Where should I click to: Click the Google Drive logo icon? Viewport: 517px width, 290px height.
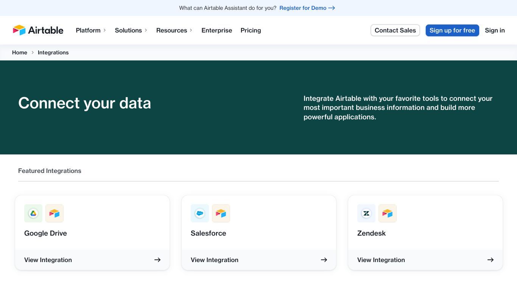[33, 213]
